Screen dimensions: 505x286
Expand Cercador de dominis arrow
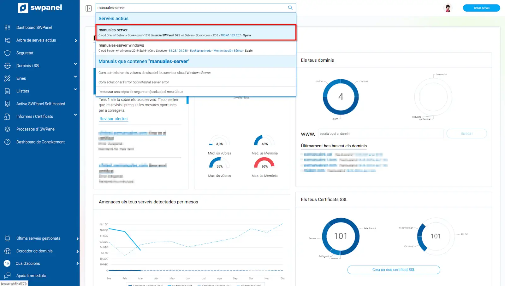pyautogui.click(x=78, y=251)
